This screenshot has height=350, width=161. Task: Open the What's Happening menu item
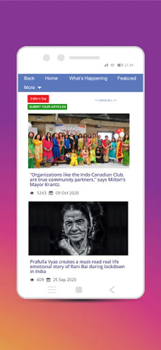click(x=88, y=78)
